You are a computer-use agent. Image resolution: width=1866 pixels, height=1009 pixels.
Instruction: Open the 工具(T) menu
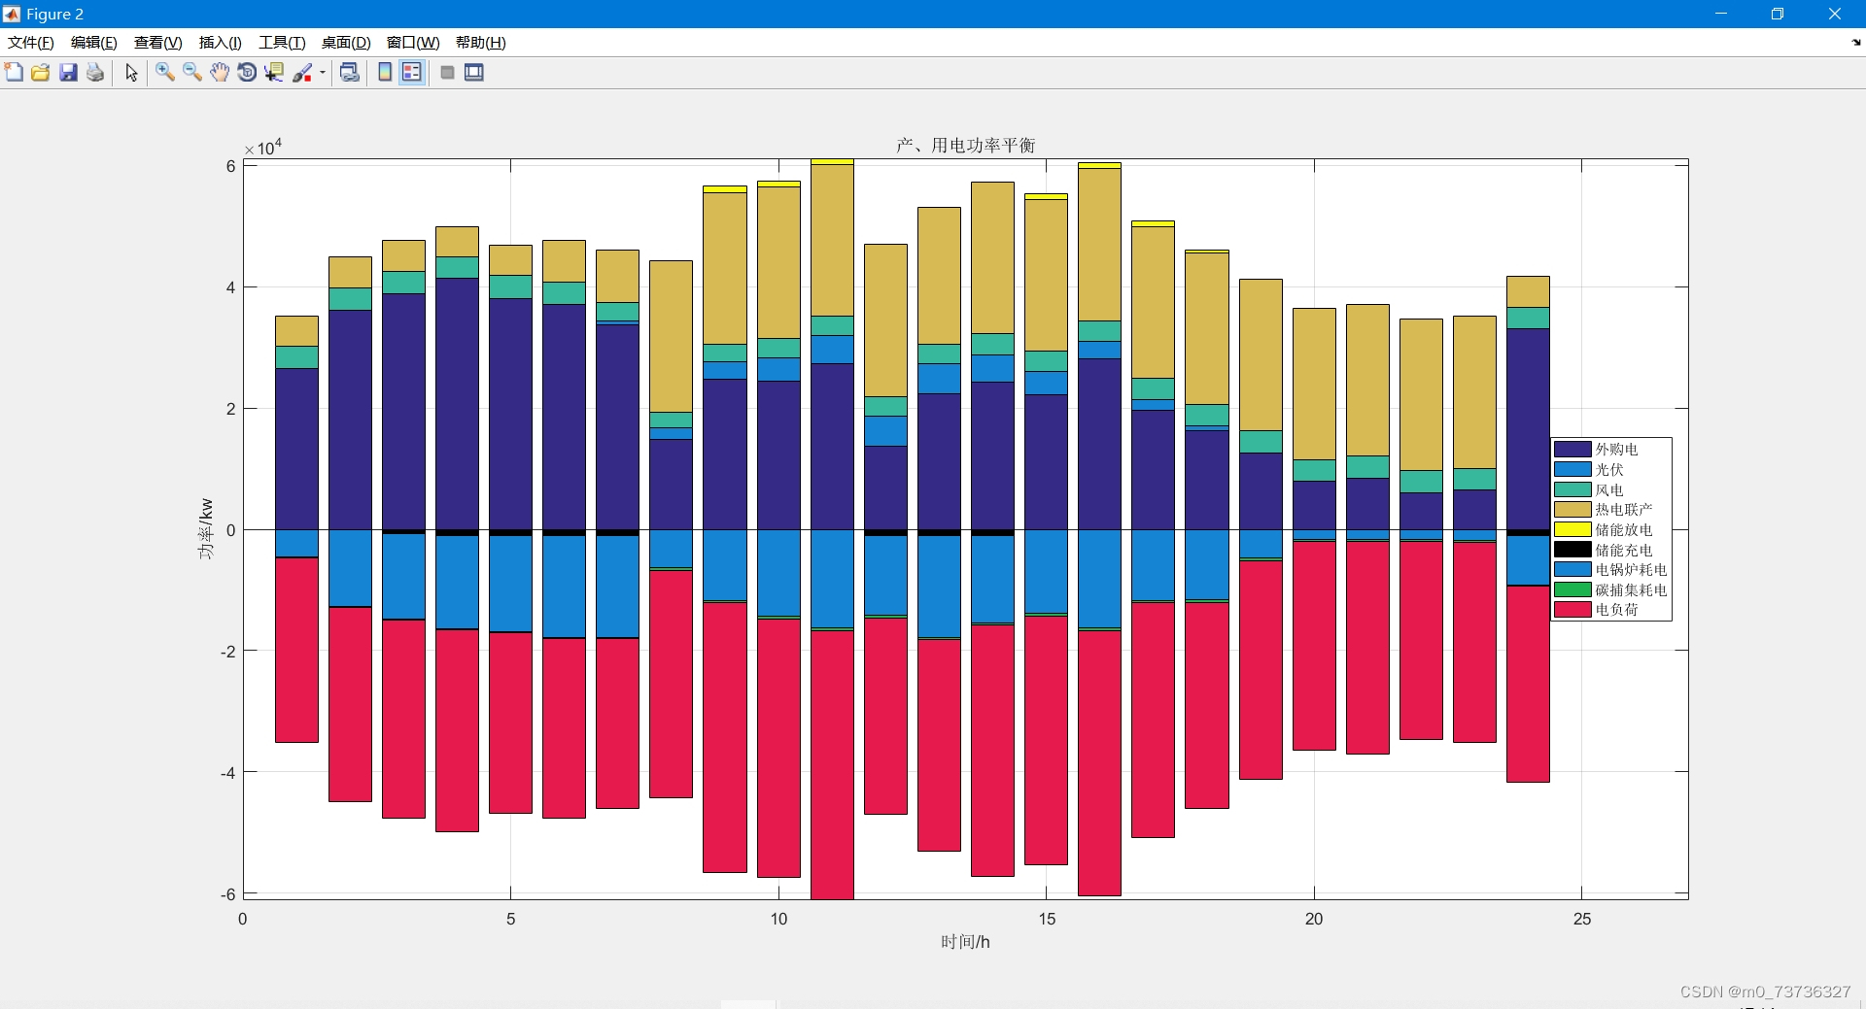point(282,43)
